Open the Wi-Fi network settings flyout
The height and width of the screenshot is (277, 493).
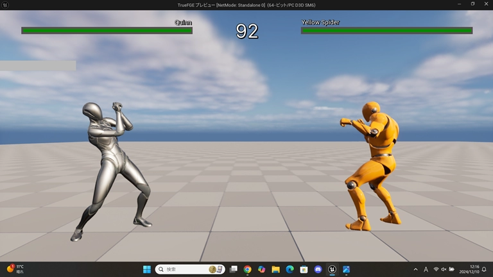pos(436,269)
